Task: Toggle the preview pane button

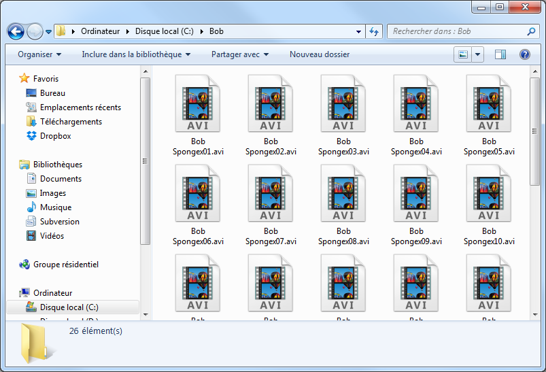Action: point(500,54)
